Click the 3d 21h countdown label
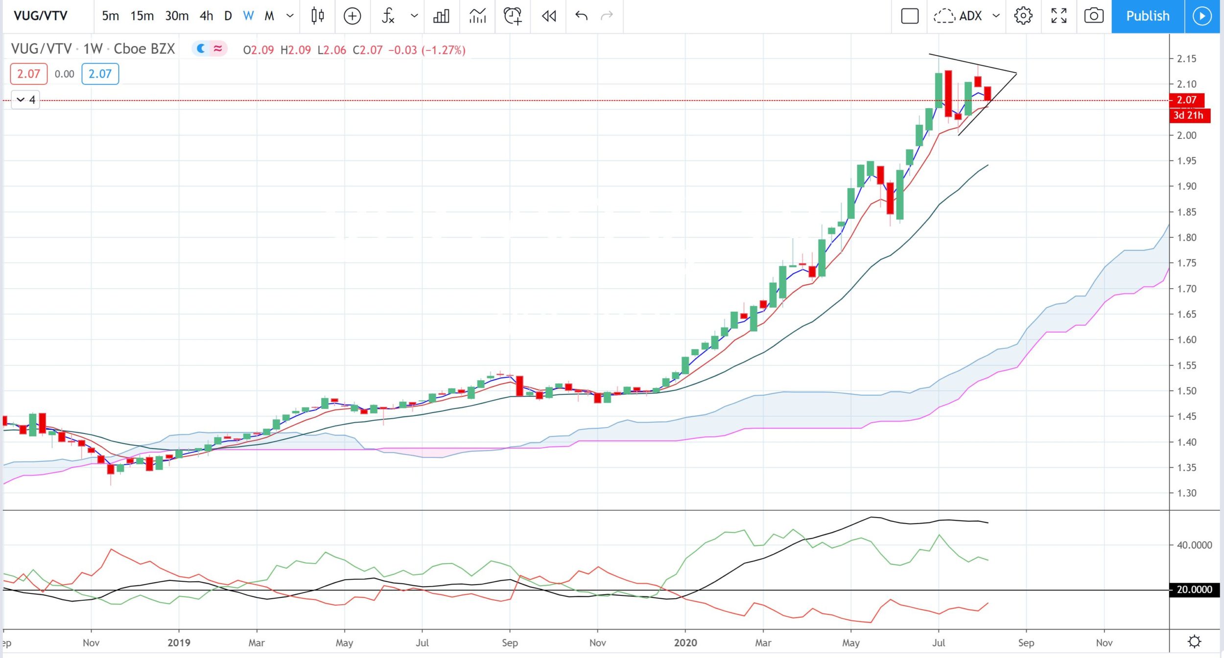Image resolution: width=1224 pixels, height=658 pixels. click(1189, 115)
